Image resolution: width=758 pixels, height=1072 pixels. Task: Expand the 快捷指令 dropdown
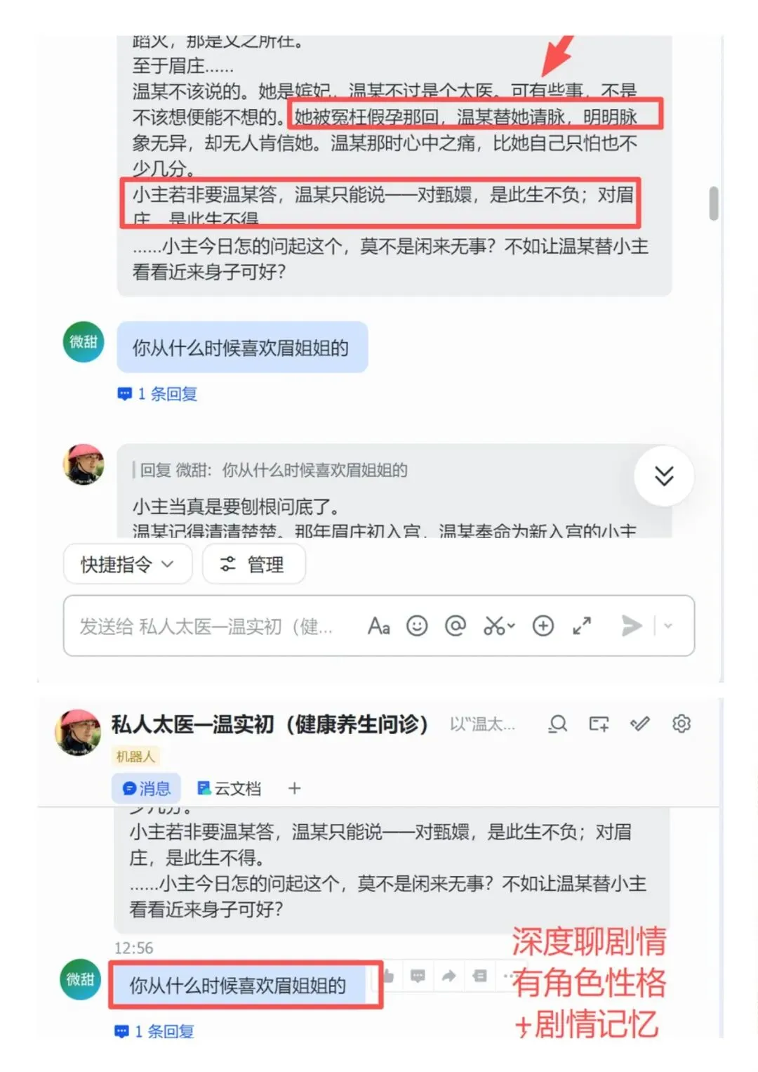127,564
